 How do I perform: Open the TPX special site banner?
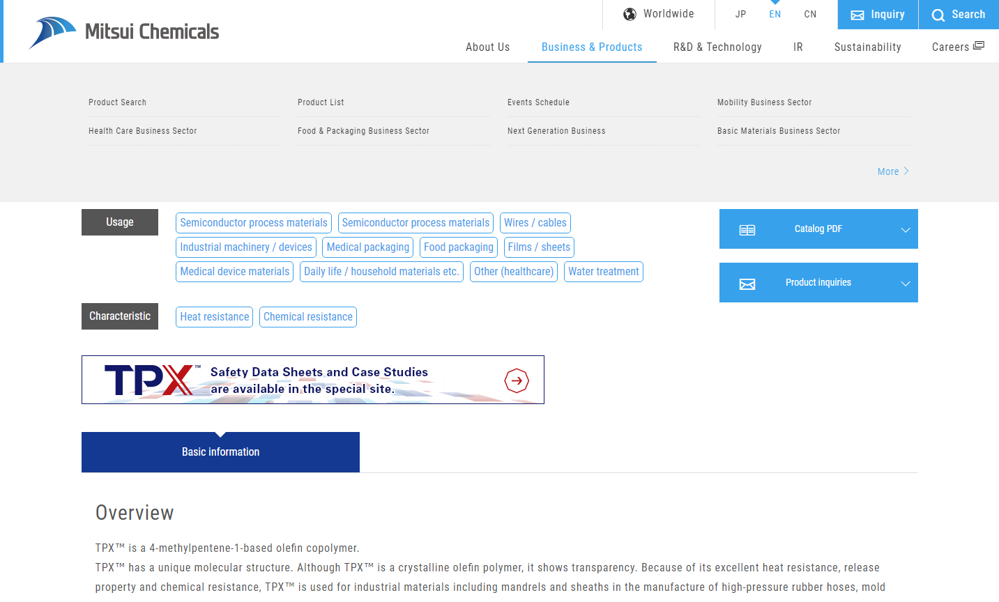312,380
